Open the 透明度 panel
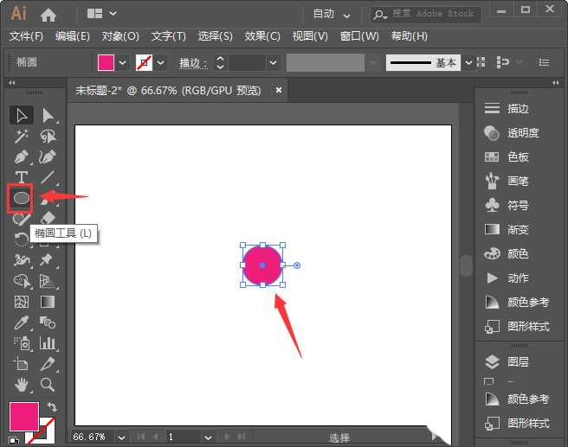 [x=522, y=133]
